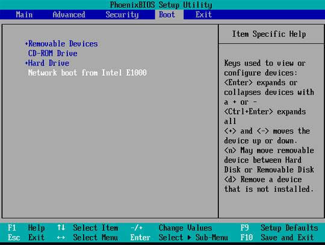Click the PhoenixBIOS Setup Utility title
Viewport: 325px width, 245px height.
point(161,5)
